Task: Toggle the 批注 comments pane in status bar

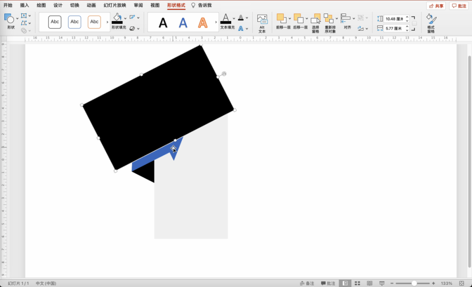Action: click(x=328, y=284)
